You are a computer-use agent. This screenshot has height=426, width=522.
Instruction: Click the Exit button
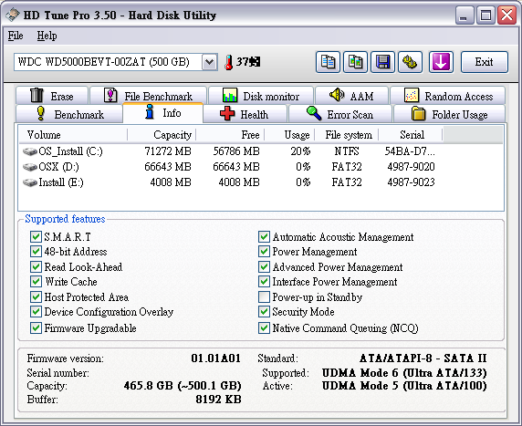pyautogui.click(x=485, y=62)
